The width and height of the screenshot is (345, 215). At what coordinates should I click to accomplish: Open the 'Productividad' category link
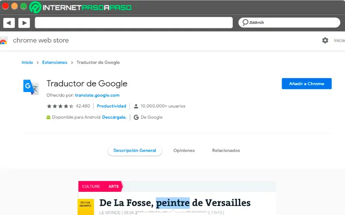[111, 106]
